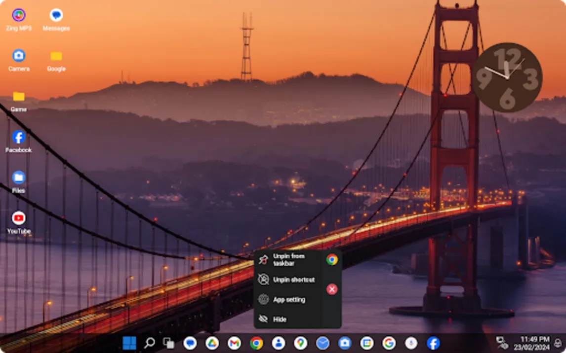Viewport: 566px width, 353px height.
Task: Choose Unpin shortcut in the context menu
Action: point(288,280)
